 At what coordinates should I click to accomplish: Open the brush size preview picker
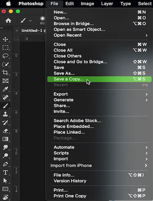42,18
